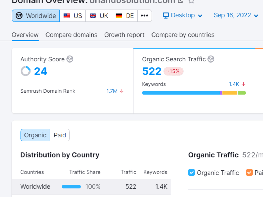The height and width of the screenshot is (197, 263).
Task: Click the Authority Score donut chart
Action: [26, 71]
